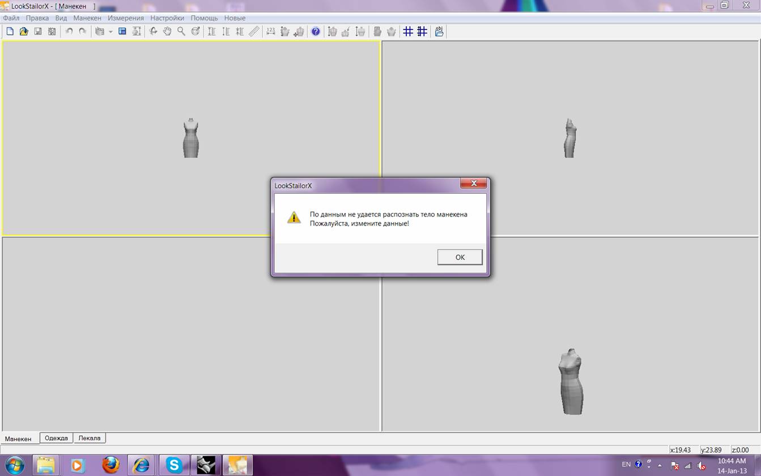This screenshot has height=476, width=761.
Task: Open Firefox from the taskbar
Action: point(110,466)
